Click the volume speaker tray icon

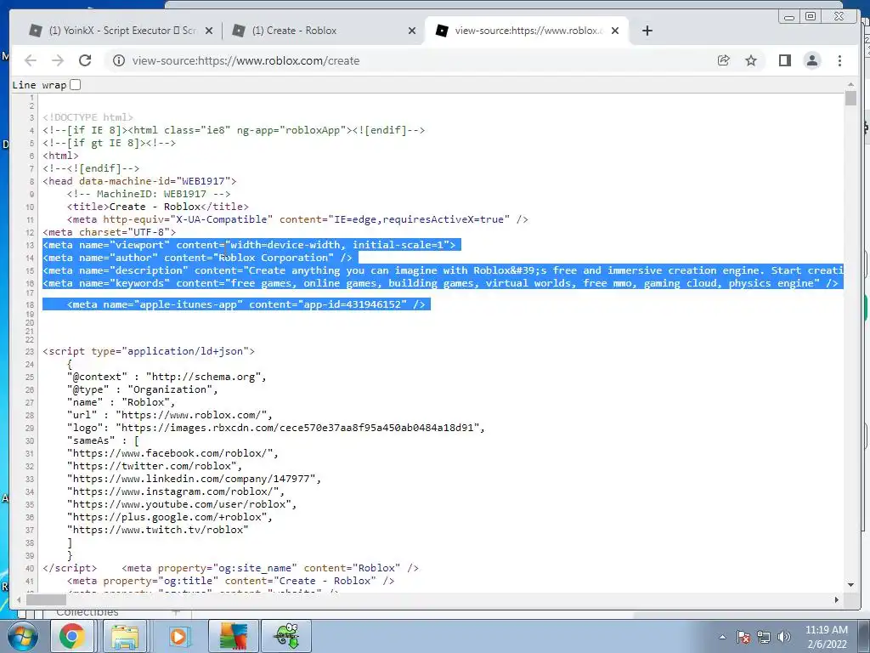coord(784,637)
